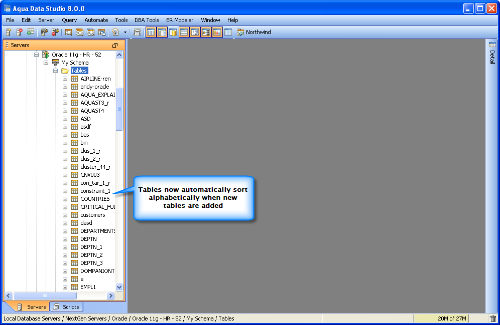Click the tree scroll right arrow
This screenshot has height=325, width=500.
(x=110, y=296)
